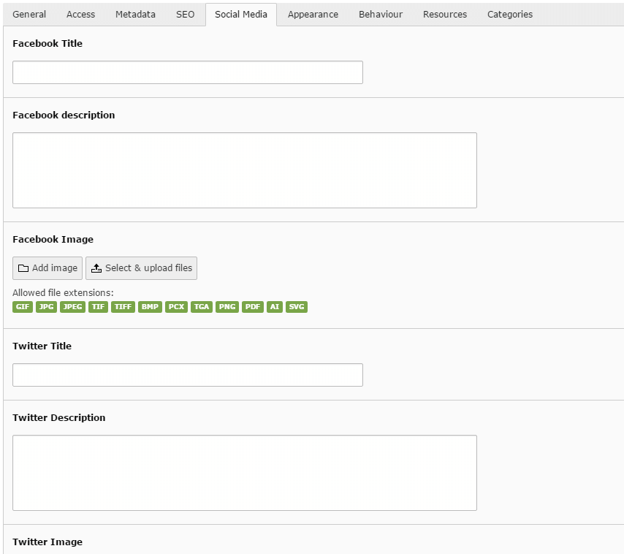This screenshot has height=554, width=624.
Task: Click inside the Facebook description textarea
Action: coord(245,170)
